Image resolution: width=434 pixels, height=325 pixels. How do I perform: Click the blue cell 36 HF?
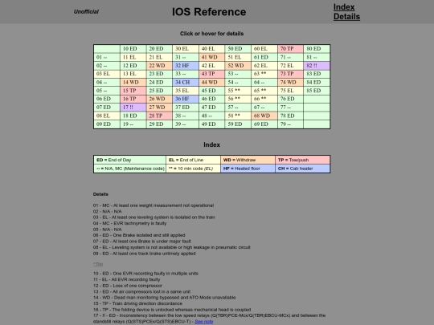(x=186, y=99)
